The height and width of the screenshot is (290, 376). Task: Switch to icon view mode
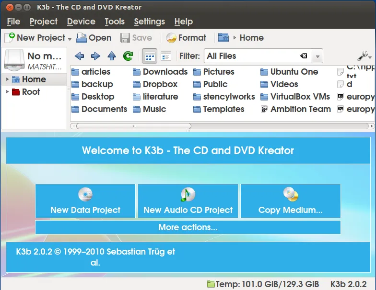tap(150, 56)
